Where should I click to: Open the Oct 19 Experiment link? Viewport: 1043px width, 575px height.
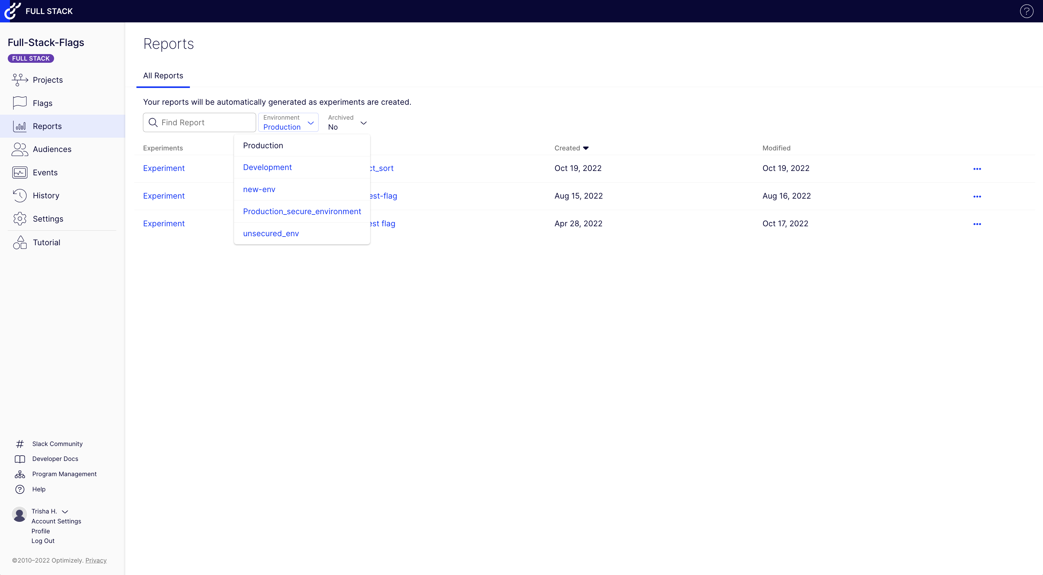tap(163, 168)
